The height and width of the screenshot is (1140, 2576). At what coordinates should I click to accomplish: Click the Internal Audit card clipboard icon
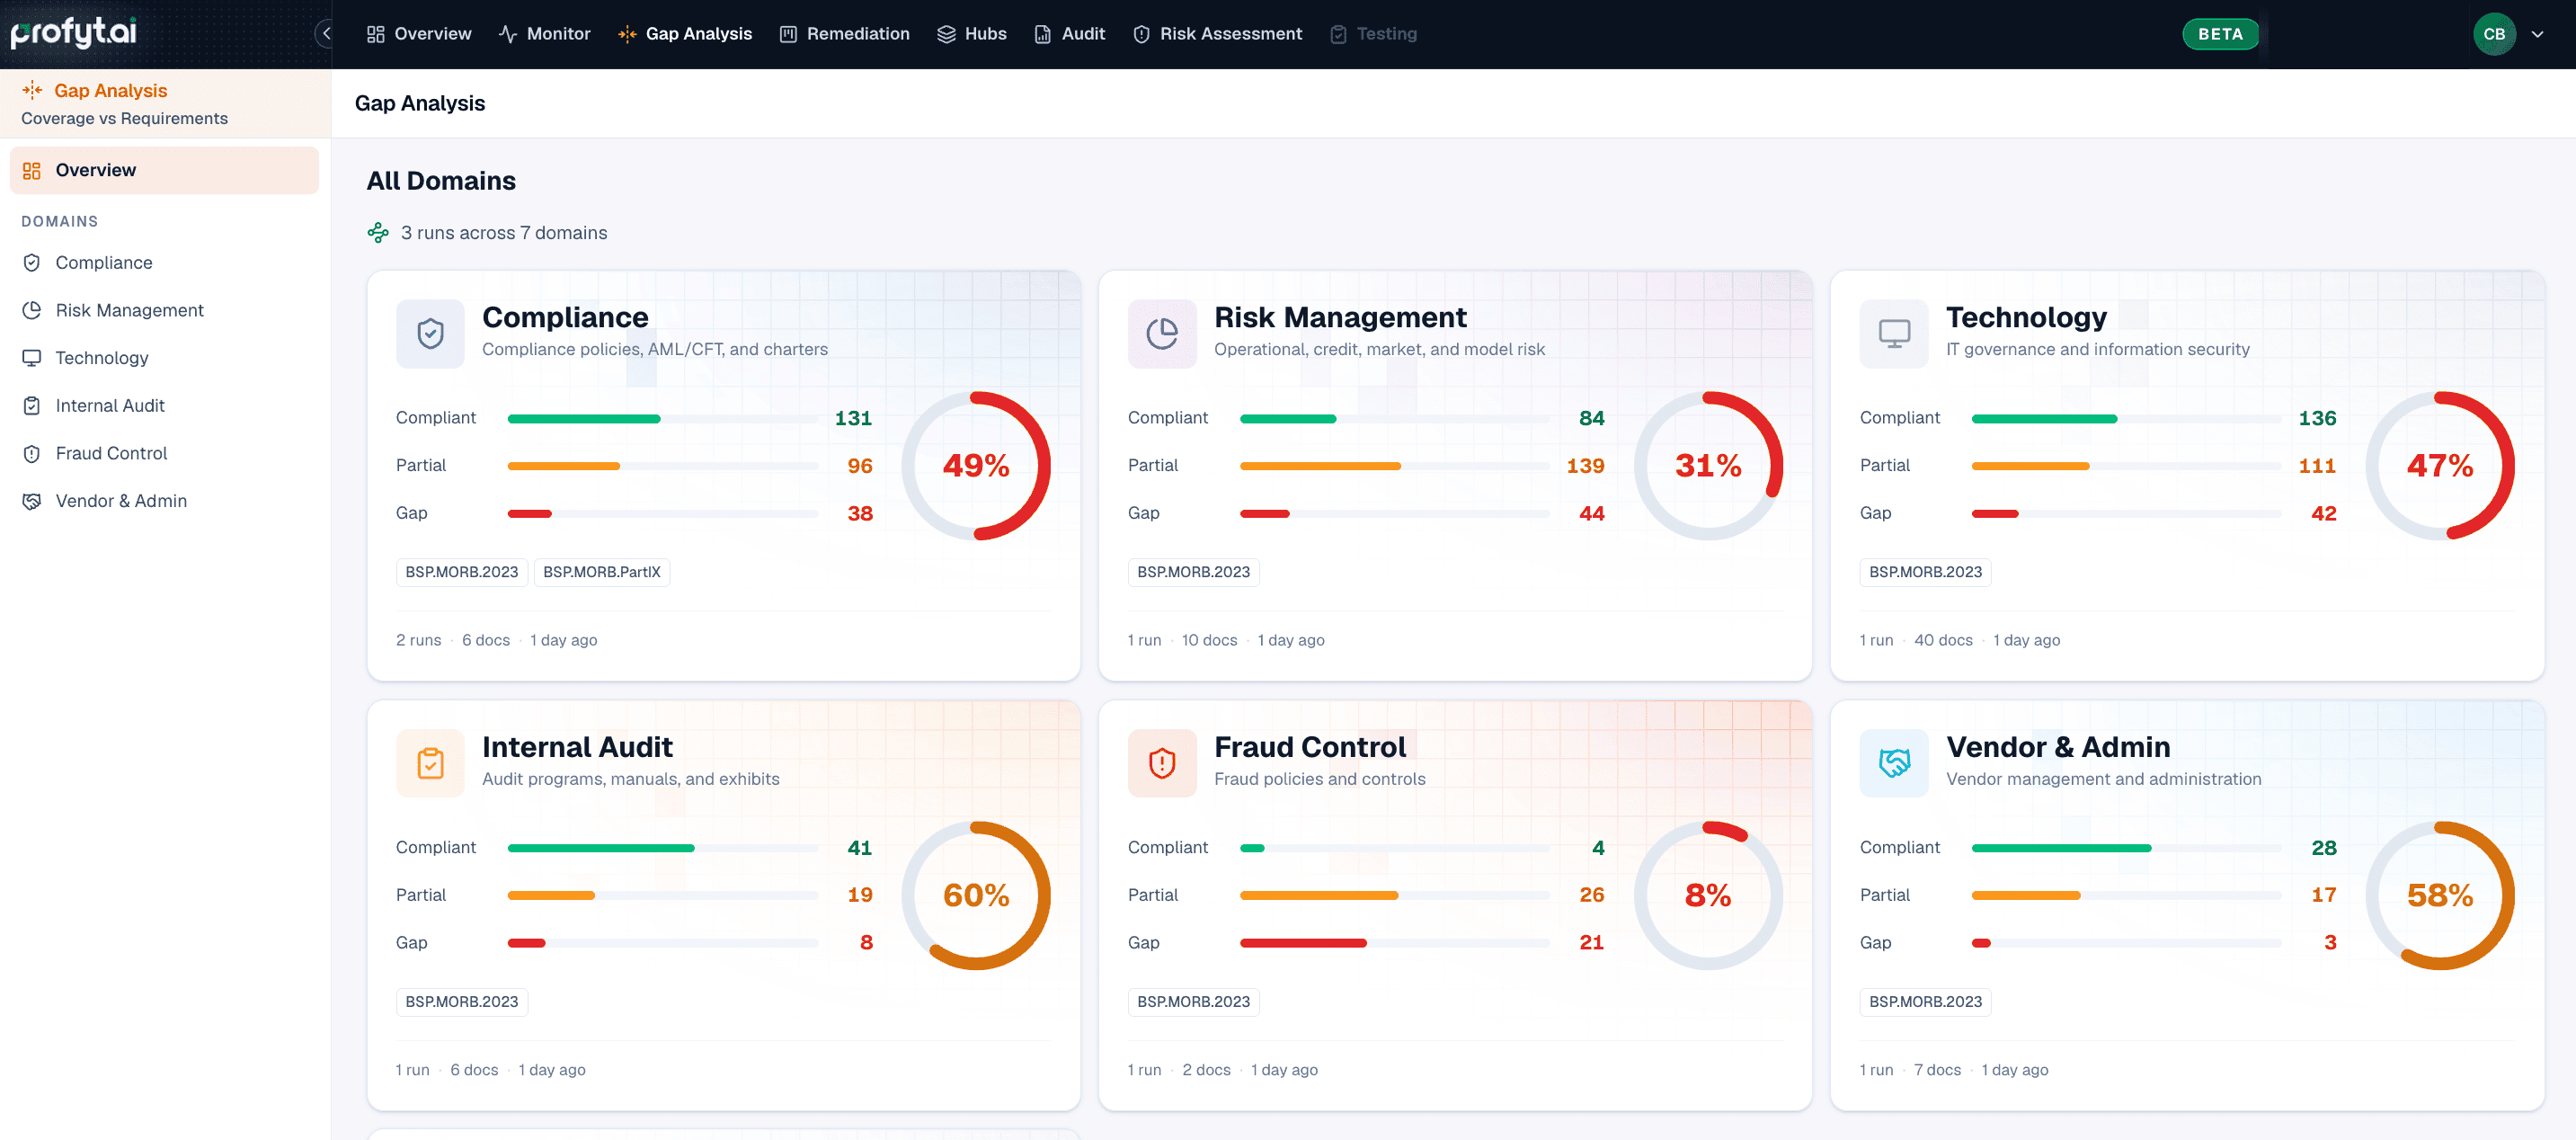430,763
